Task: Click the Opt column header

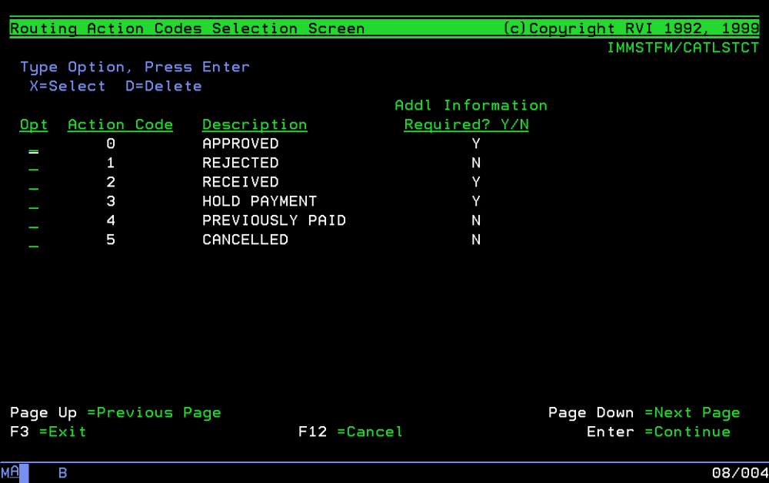Action: [33, 124]
